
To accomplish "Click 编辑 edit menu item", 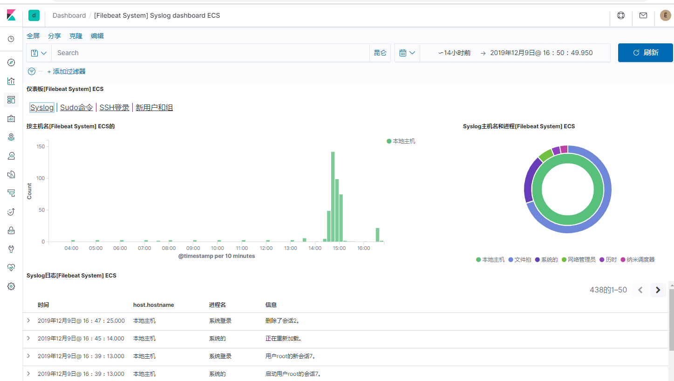I will pyautogui.click(x=97, y=36).
